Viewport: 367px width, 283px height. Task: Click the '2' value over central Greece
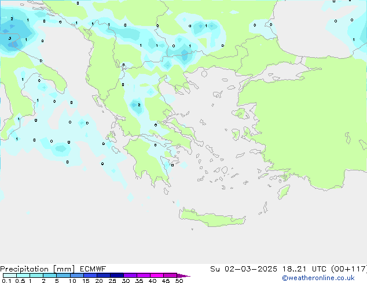coord(139,105)
